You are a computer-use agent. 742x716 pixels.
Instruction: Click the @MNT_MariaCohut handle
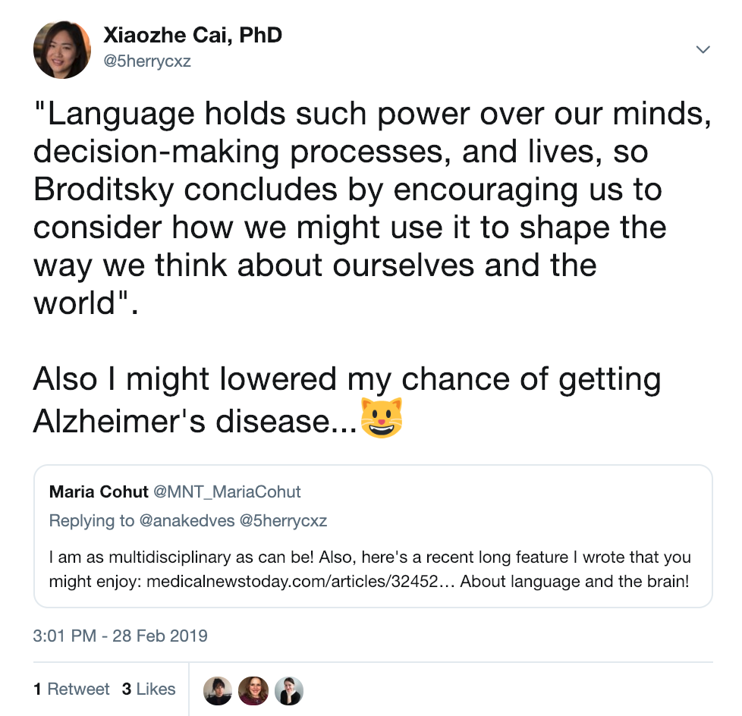pos(227,491)
